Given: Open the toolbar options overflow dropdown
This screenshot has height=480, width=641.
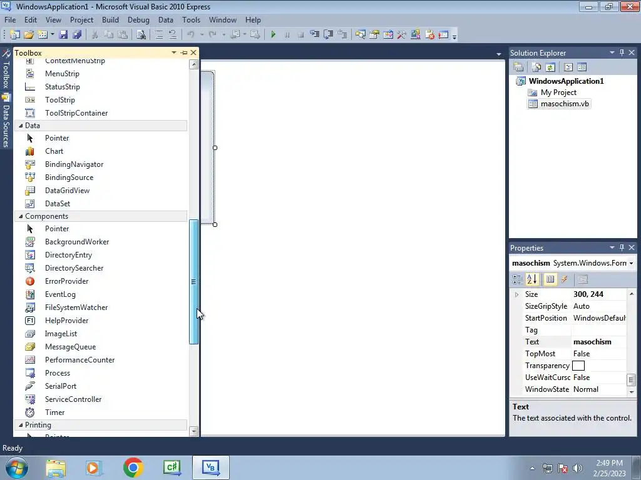Looking at the screenshot, I should (454, 36).
